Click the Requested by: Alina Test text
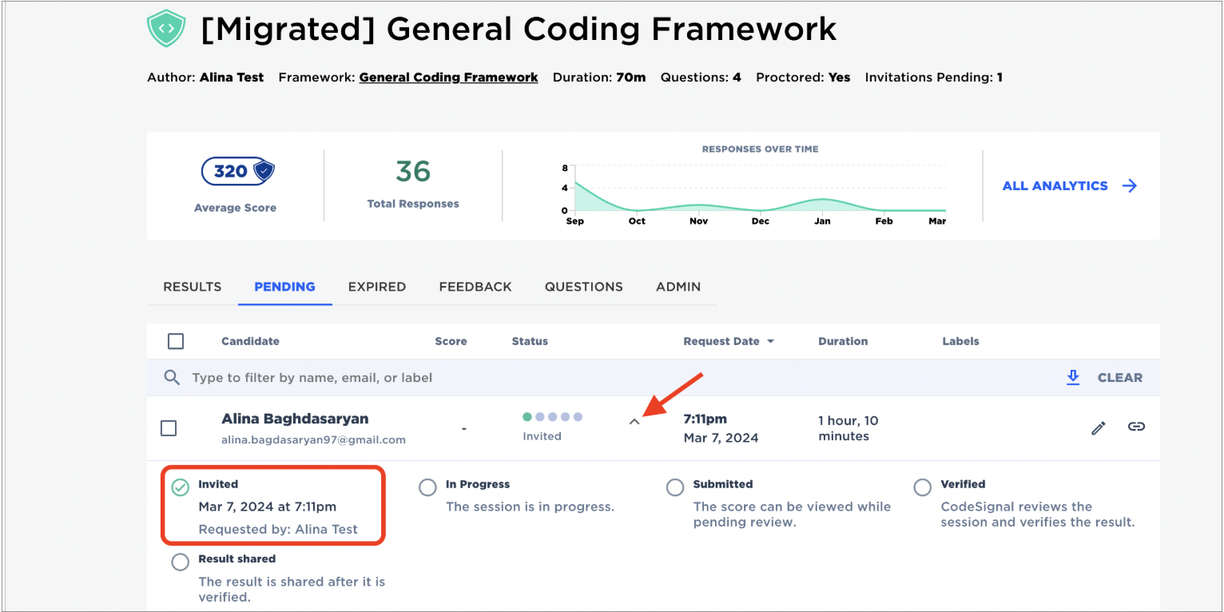The width and height of the screenshot is (1224, 612). [278, 529]
